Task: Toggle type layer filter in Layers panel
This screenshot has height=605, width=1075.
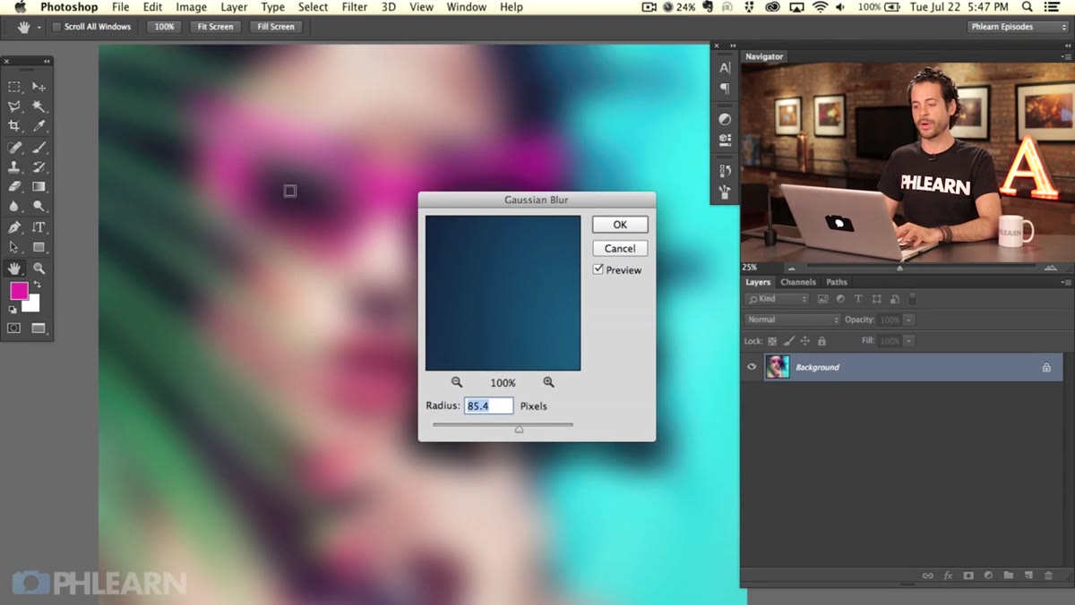Action: pos(858,299)
